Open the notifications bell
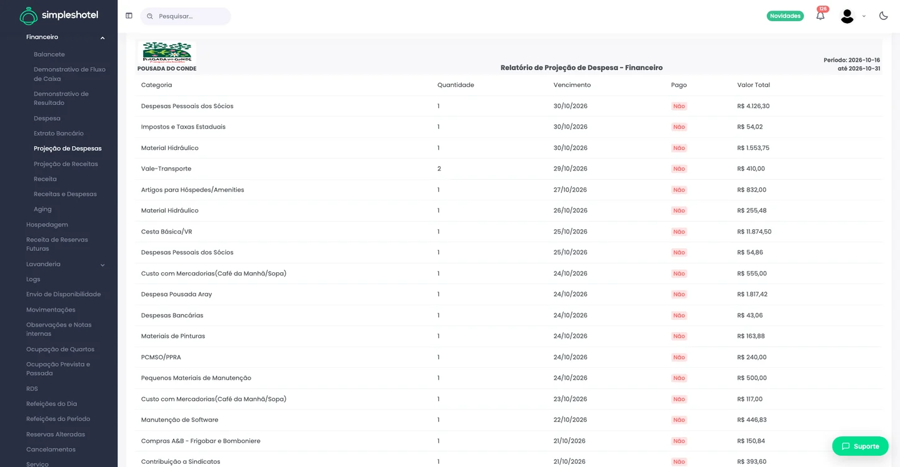The height and width of the screenshot is (467, 900). click(821, 16)
